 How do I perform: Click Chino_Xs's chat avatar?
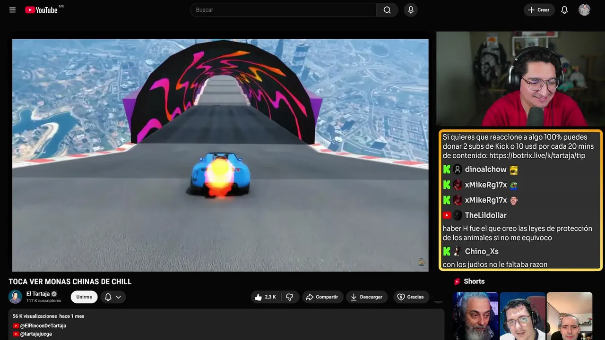(x=458, y=251)
